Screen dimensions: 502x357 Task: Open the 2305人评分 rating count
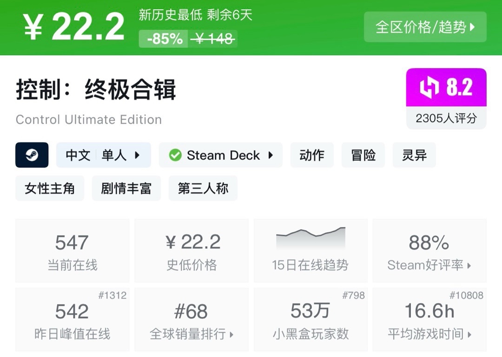pos(446,118)
